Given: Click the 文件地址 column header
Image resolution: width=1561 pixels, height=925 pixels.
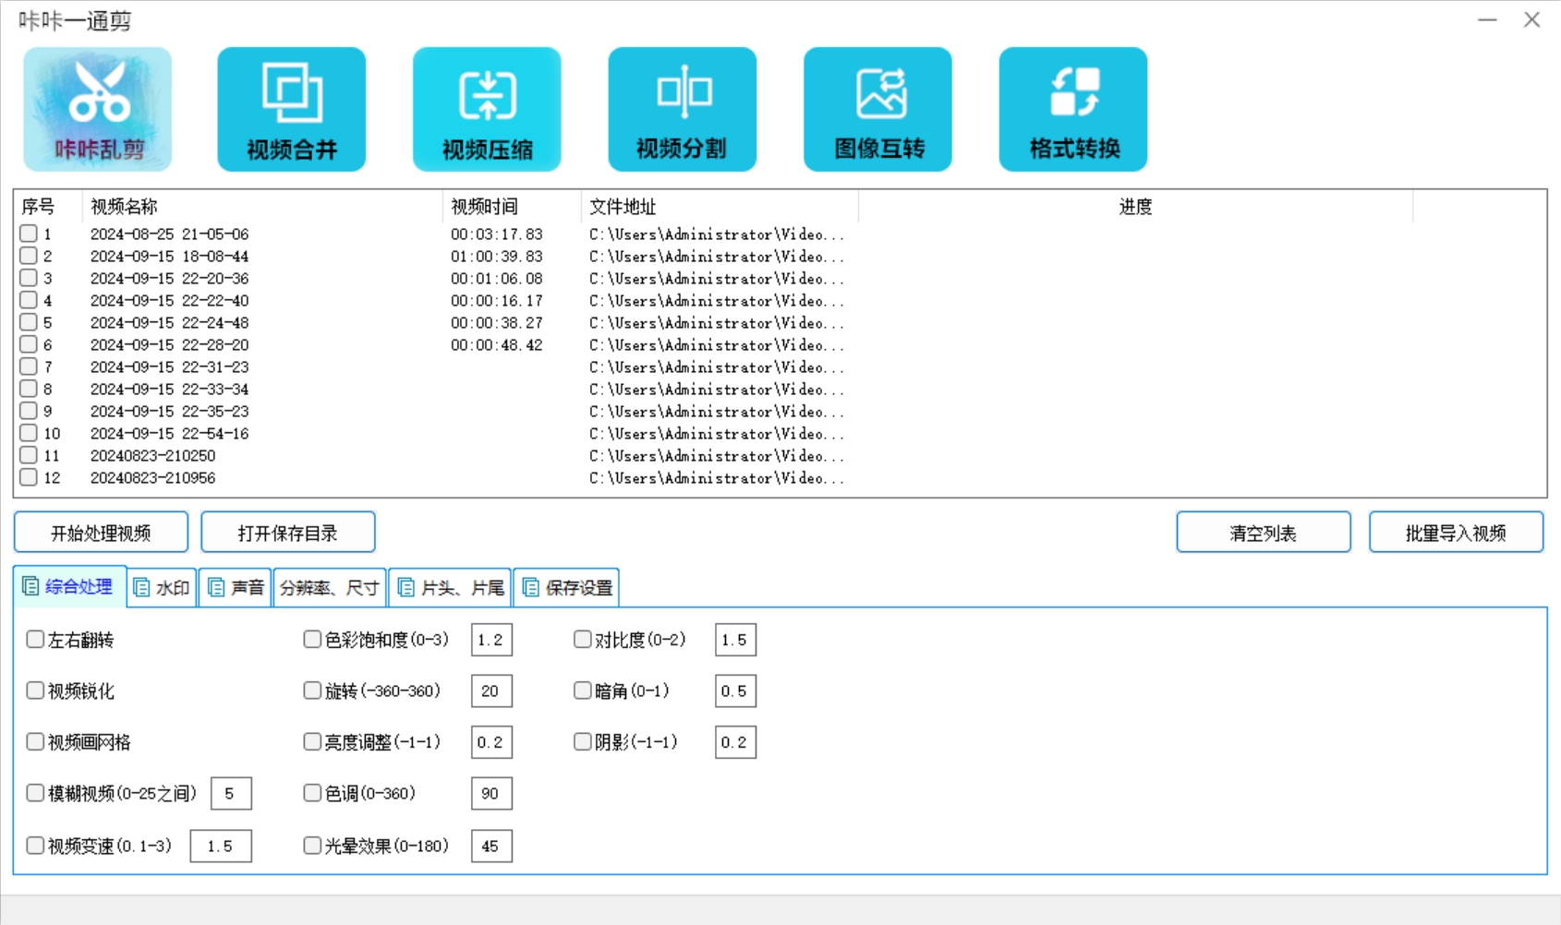Looking at the screenshot, I should [x=720, y=207].
